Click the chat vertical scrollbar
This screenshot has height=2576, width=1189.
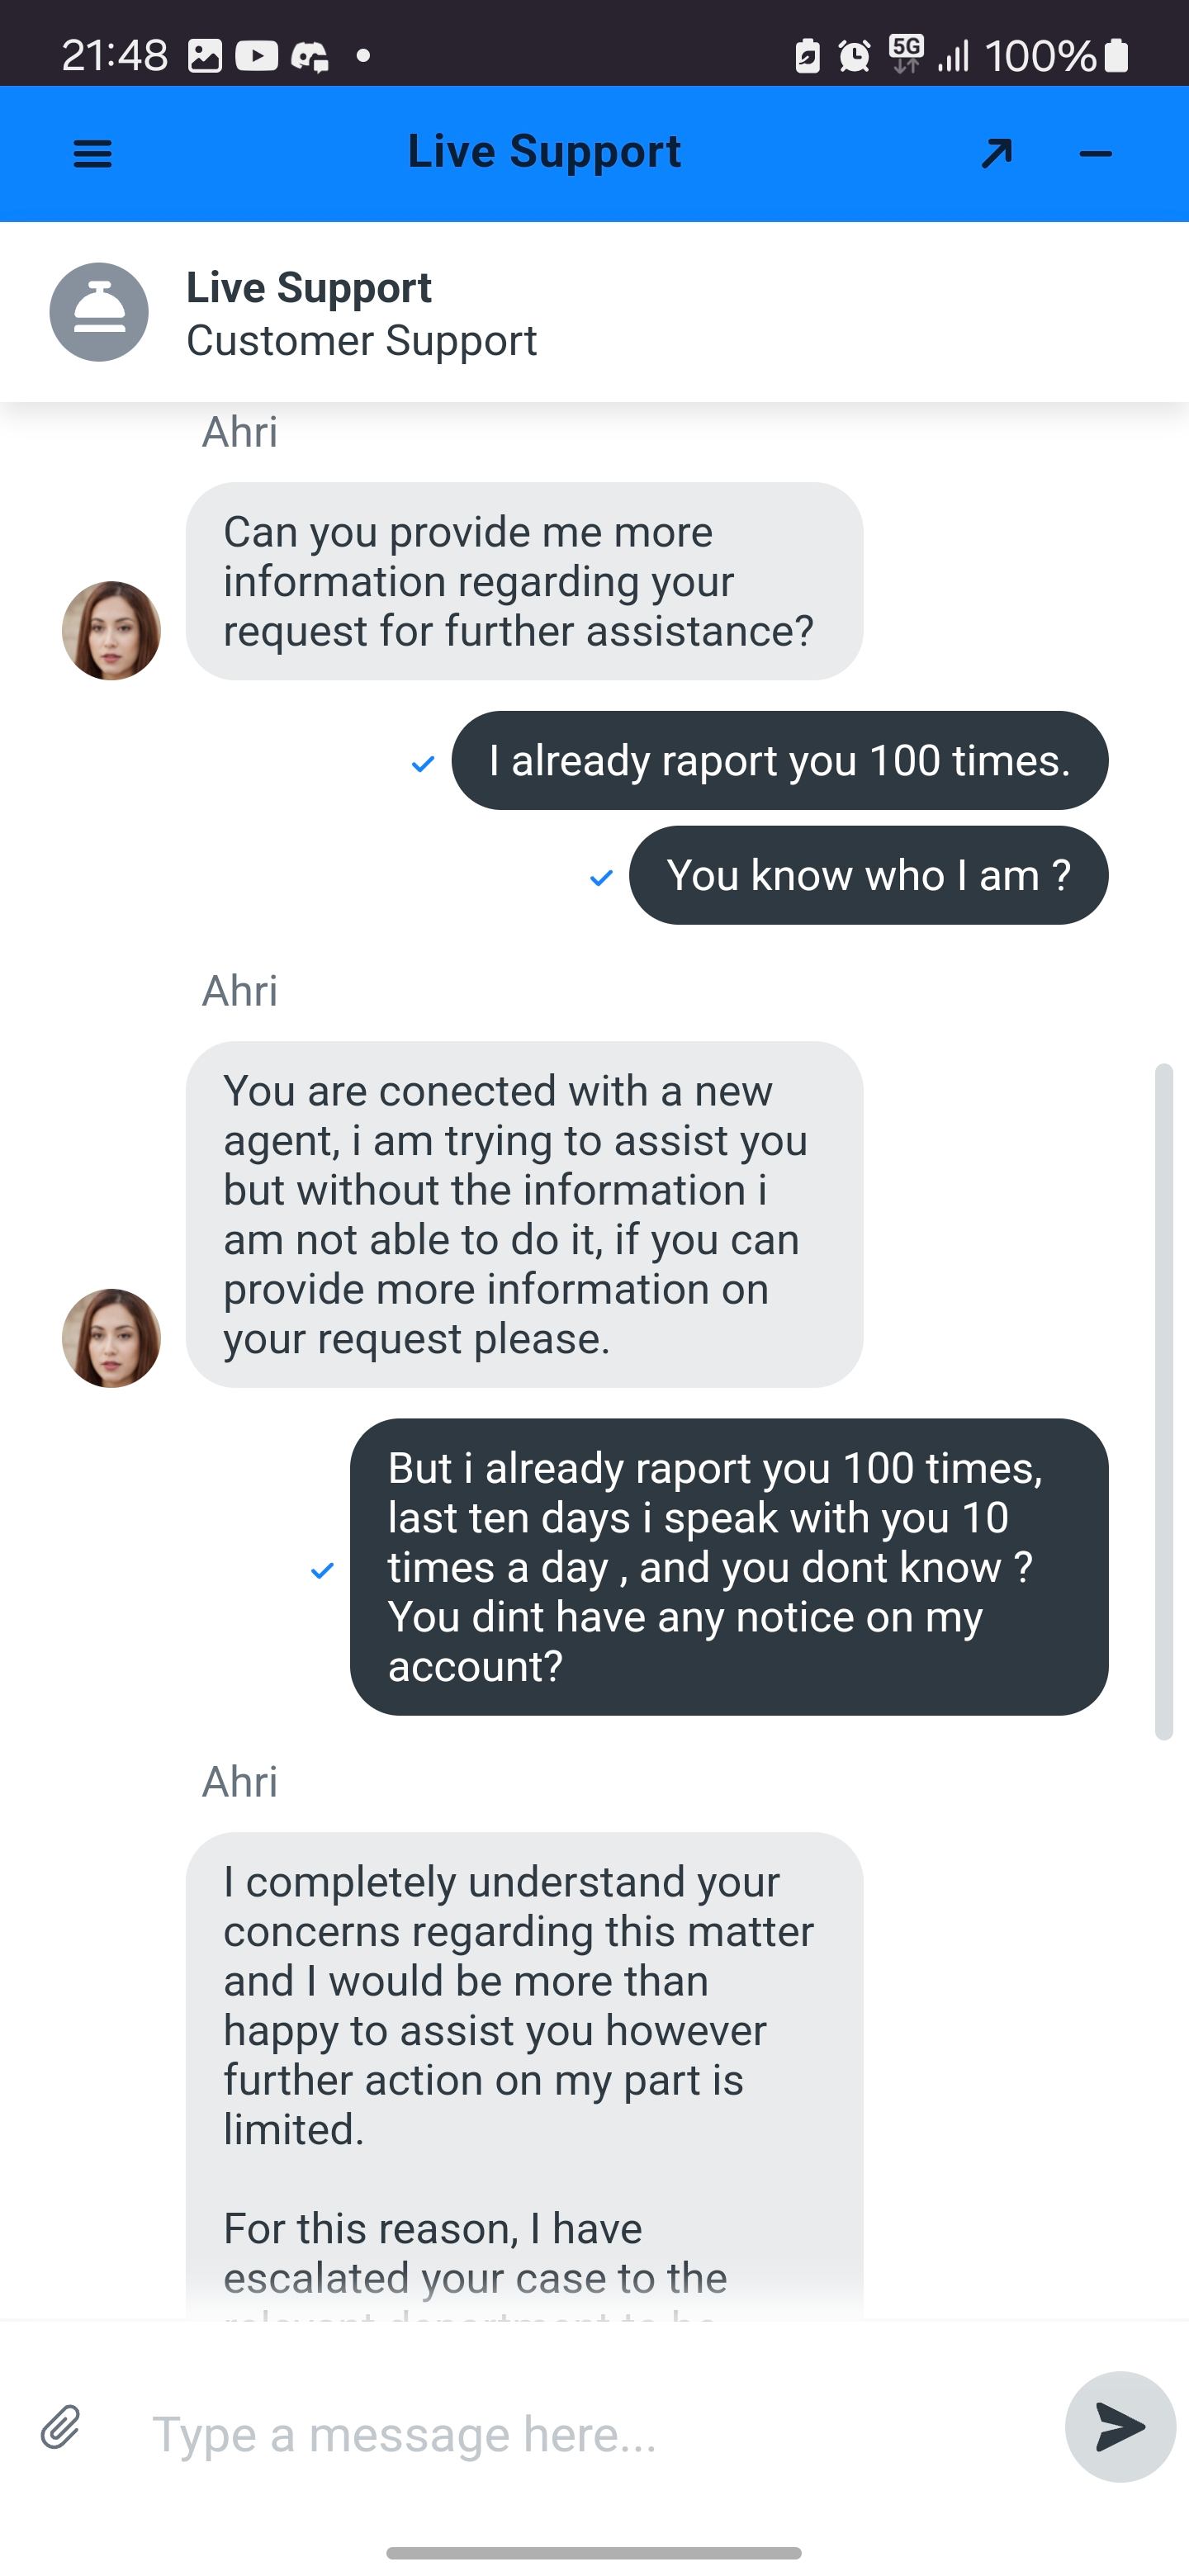point(1163,1400)
